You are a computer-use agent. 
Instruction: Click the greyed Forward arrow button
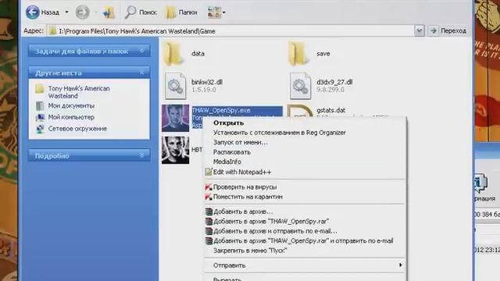82,12
